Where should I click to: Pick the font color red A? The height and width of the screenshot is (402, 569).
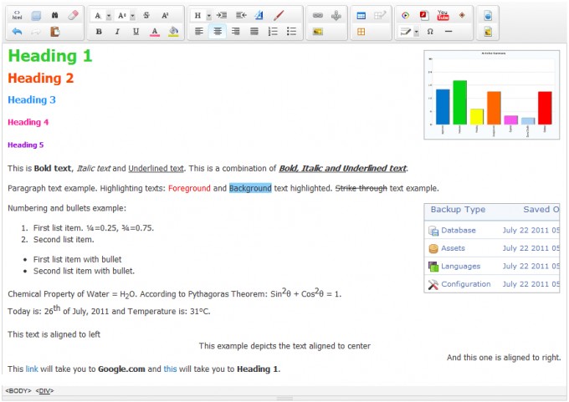coord(155,32)
